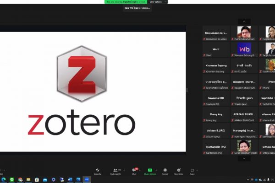Start recording with the Record button
Screen dimensions: 275x183
point(165,172)
